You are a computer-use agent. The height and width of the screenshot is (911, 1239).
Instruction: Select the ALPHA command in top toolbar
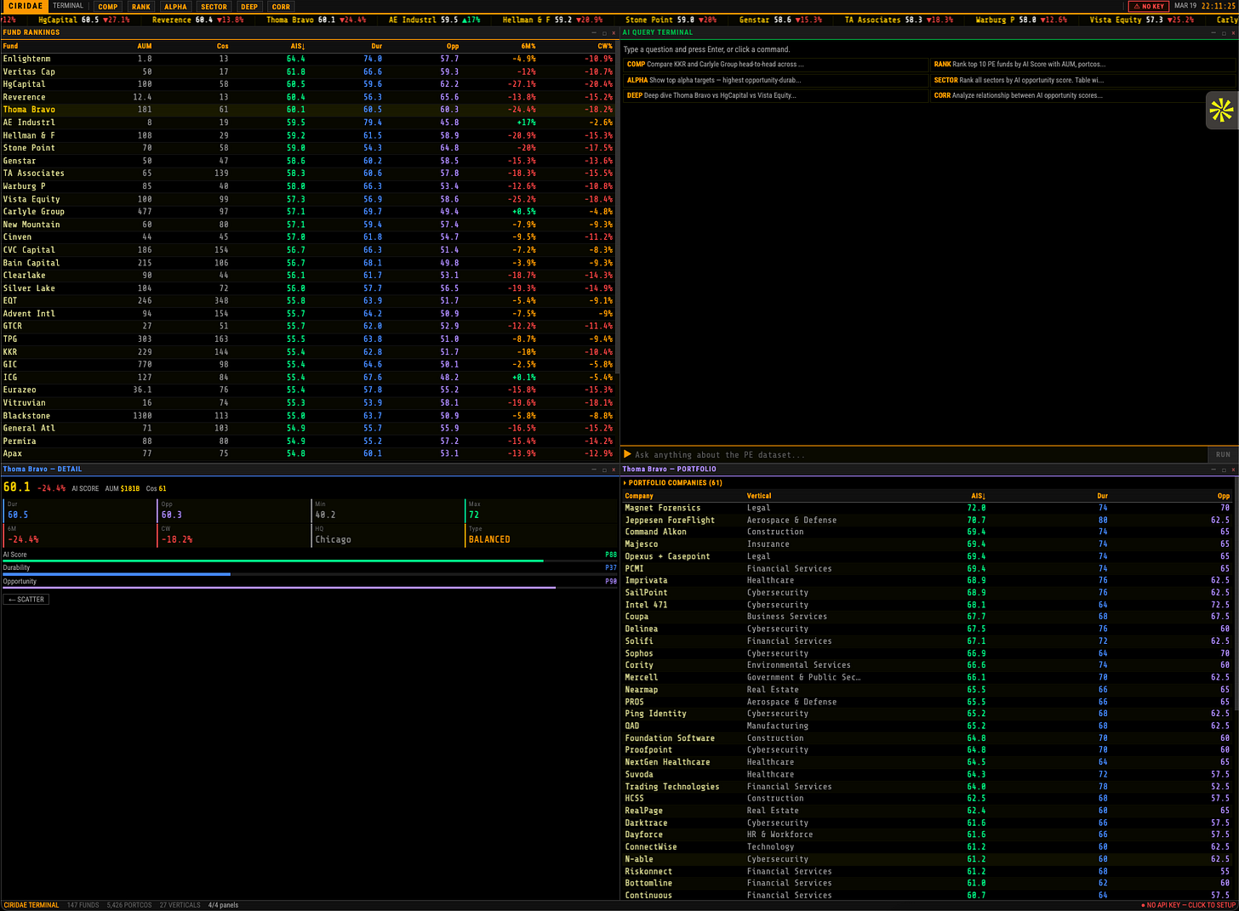[x=175, y=7]
